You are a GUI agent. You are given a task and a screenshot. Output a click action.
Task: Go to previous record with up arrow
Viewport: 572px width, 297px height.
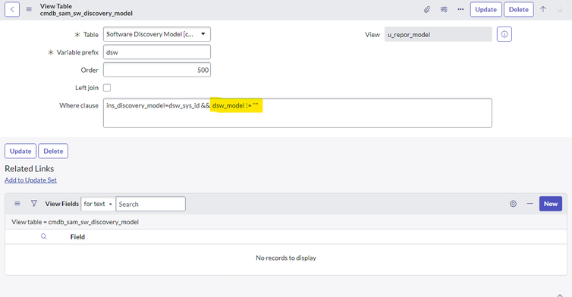(x=543, y=10)
